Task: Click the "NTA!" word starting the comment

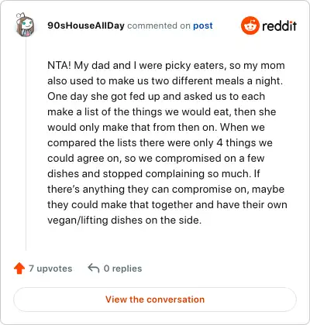Action: [59, 65]
